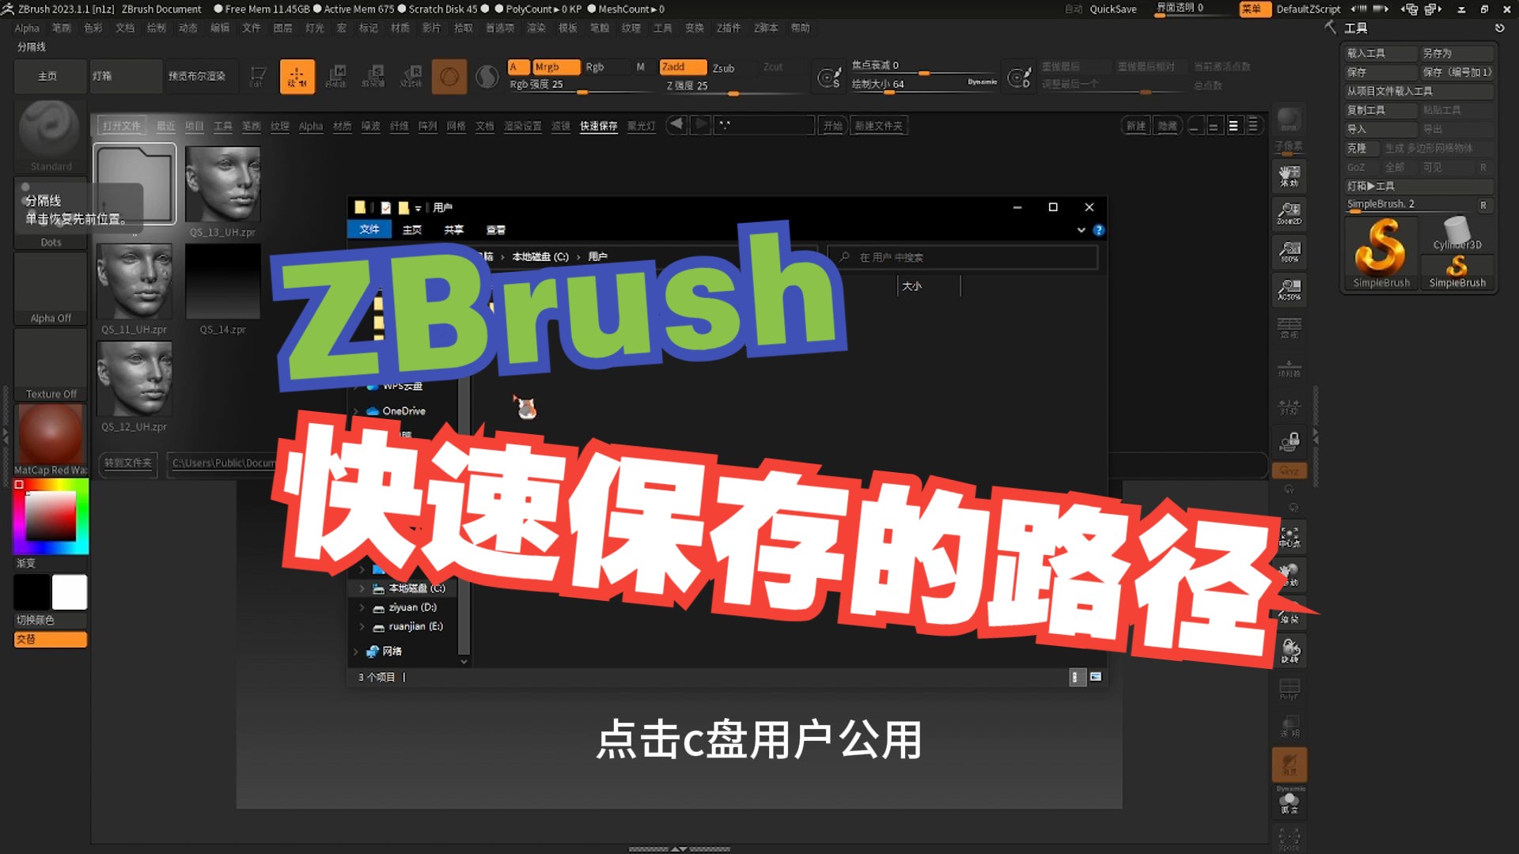The height and width of the screenshot is (854, 1519).
Task: Toggle Zsub mode on
Action: [722, 68]
